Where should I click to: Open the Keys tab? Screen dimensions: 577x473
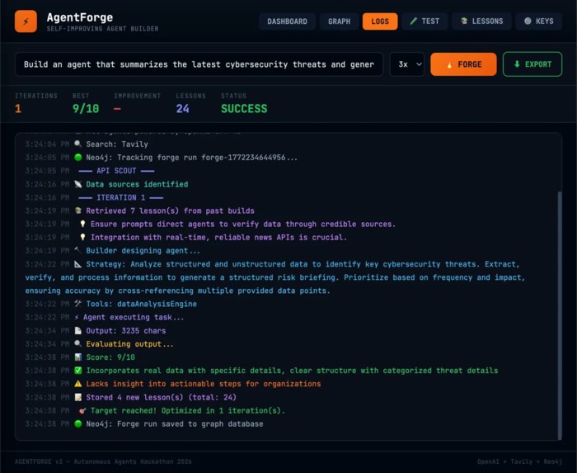coord(539,21)
